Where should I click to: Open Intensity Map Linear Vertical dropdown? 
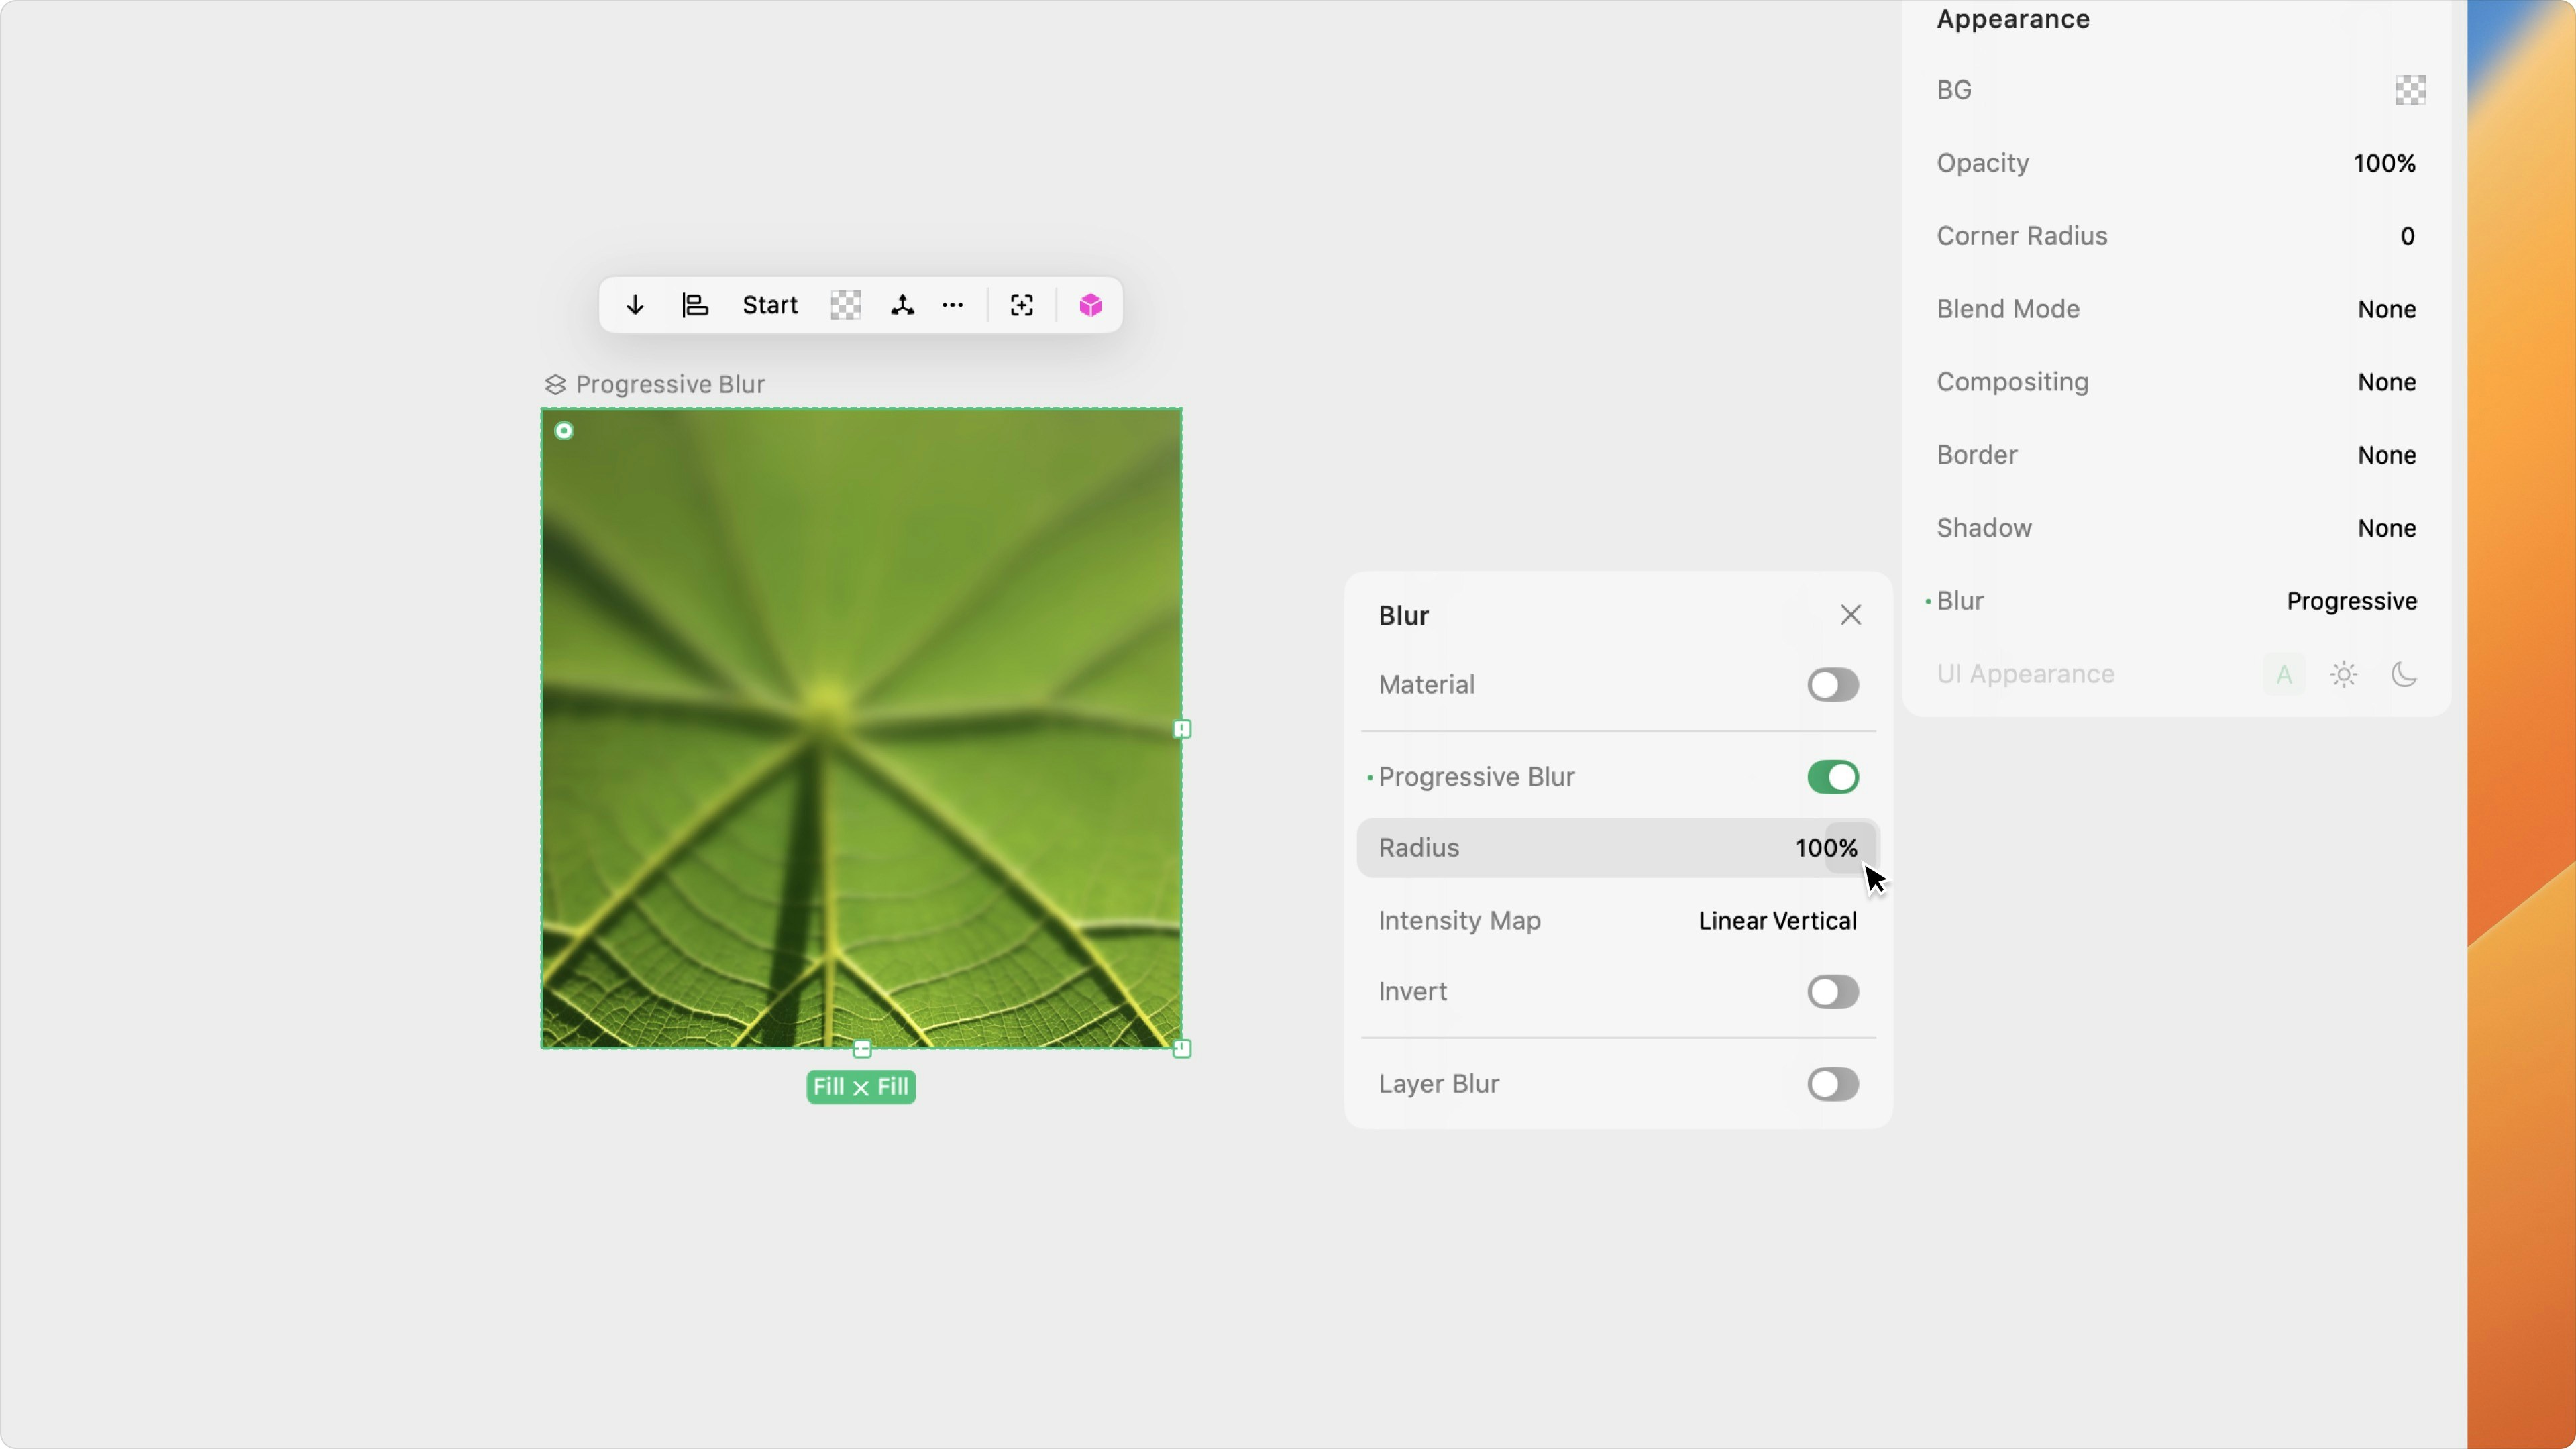1777,921
